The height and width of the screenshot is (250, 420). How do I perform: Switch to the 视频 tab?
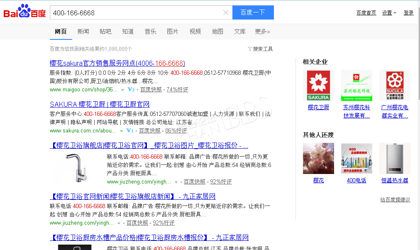tap(195, 32)
